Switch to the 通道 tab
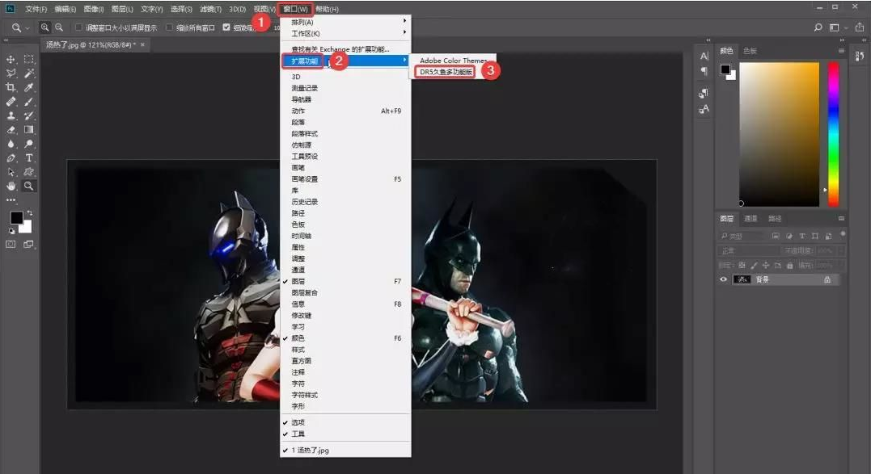Viewport: 871px width, 474px height. [750, 219]
